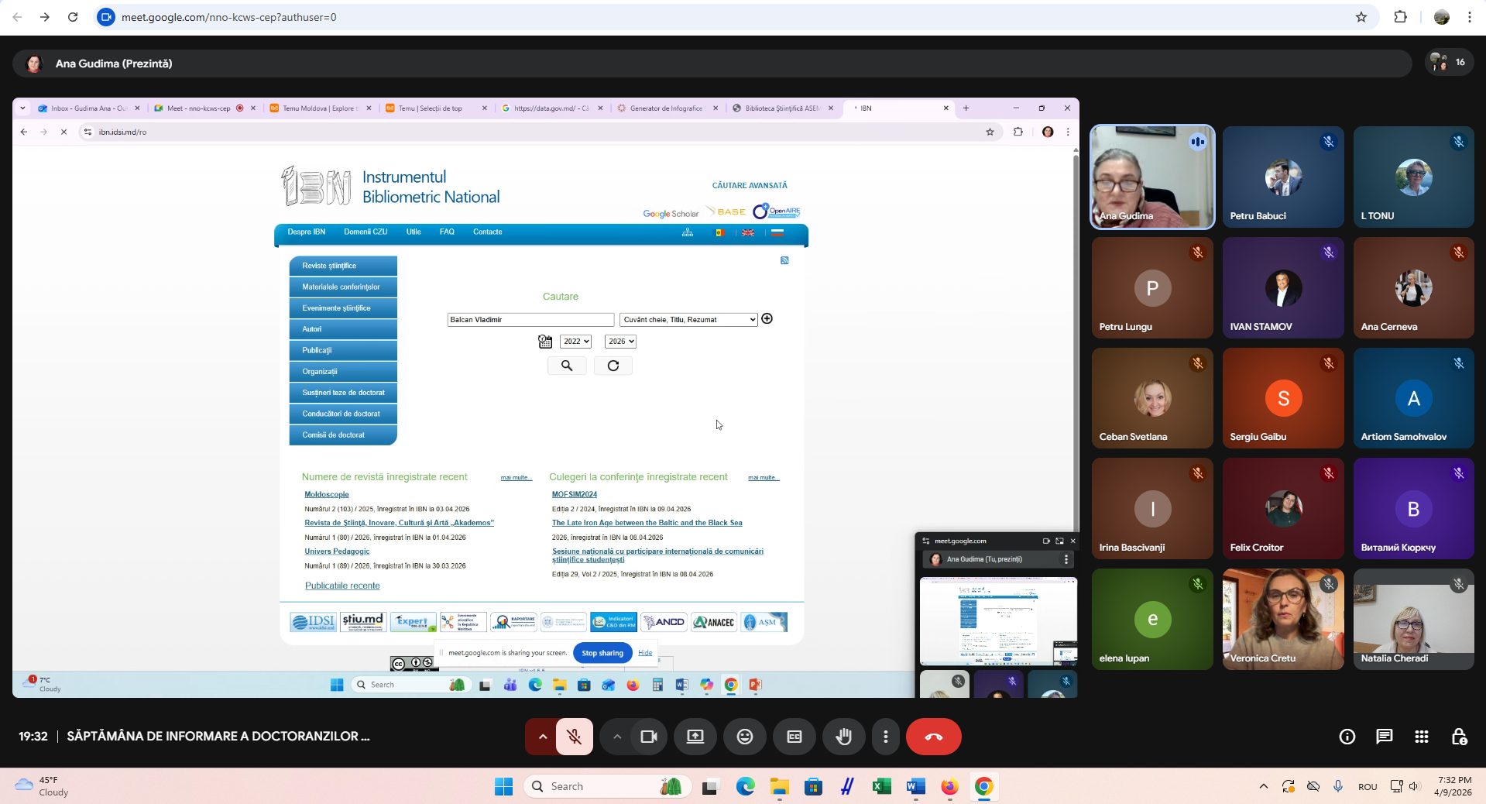Screen dimensions: 1486x804
Task: Open Chrome browser menu
Action: 1469,17
